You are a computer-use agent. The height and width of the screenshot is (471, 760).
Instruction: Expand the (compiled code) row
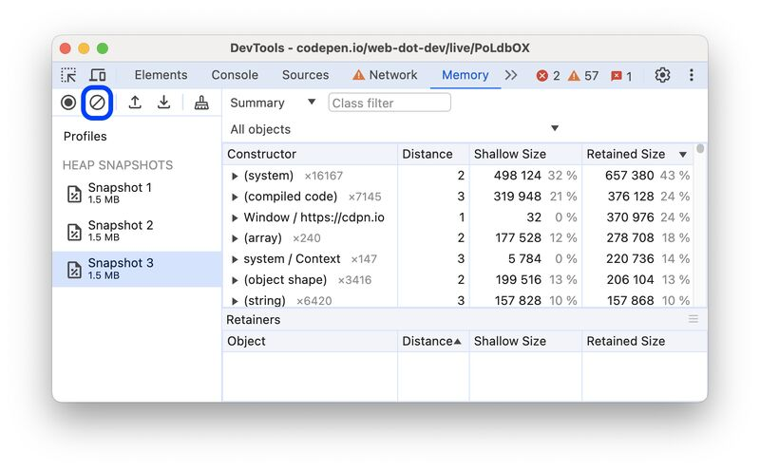tap(235, 197)
